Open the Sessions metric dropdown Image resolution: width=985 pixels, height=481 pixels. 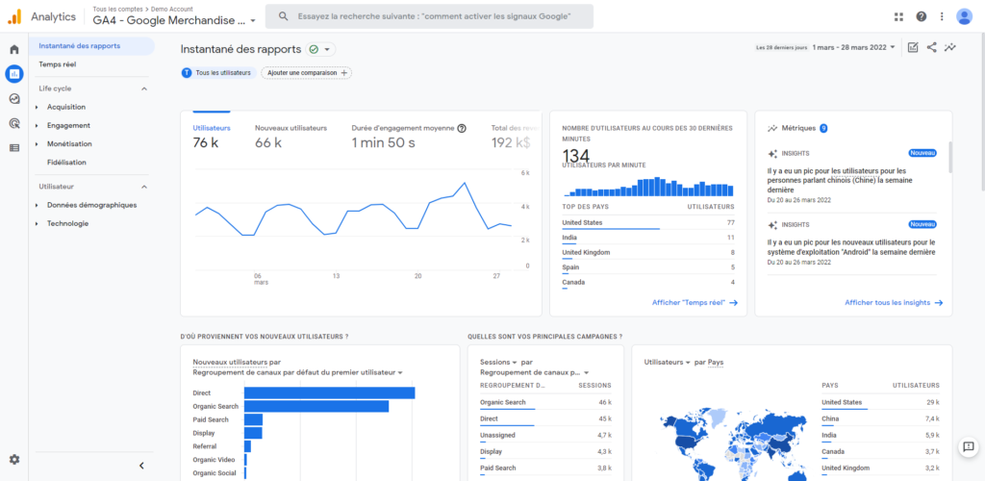498,363
